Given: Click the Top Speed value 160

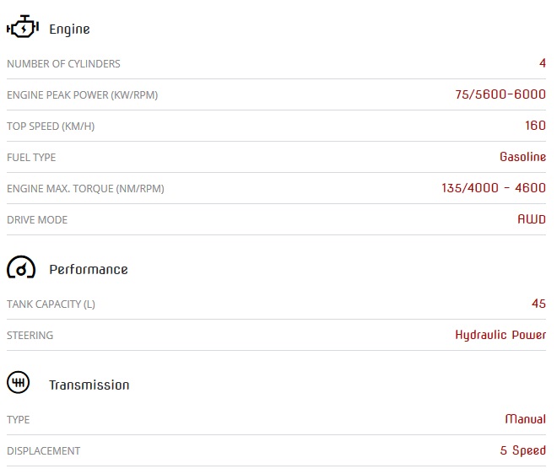Looking at the screenshot, I should point(535,126).
